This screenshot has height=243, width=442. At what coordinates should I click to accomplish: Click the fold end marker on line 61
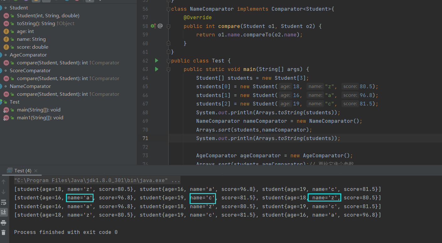coord(169,52)
